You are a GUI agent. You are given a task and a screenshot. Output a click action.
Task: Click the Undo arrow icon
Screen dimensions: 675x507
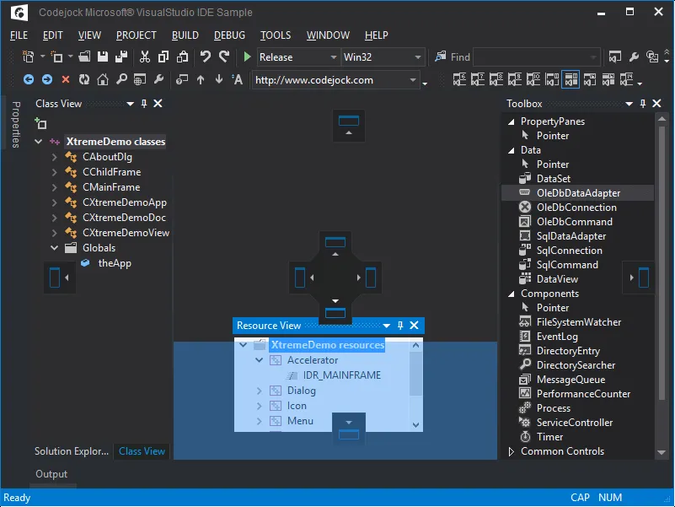click(205, 57)
